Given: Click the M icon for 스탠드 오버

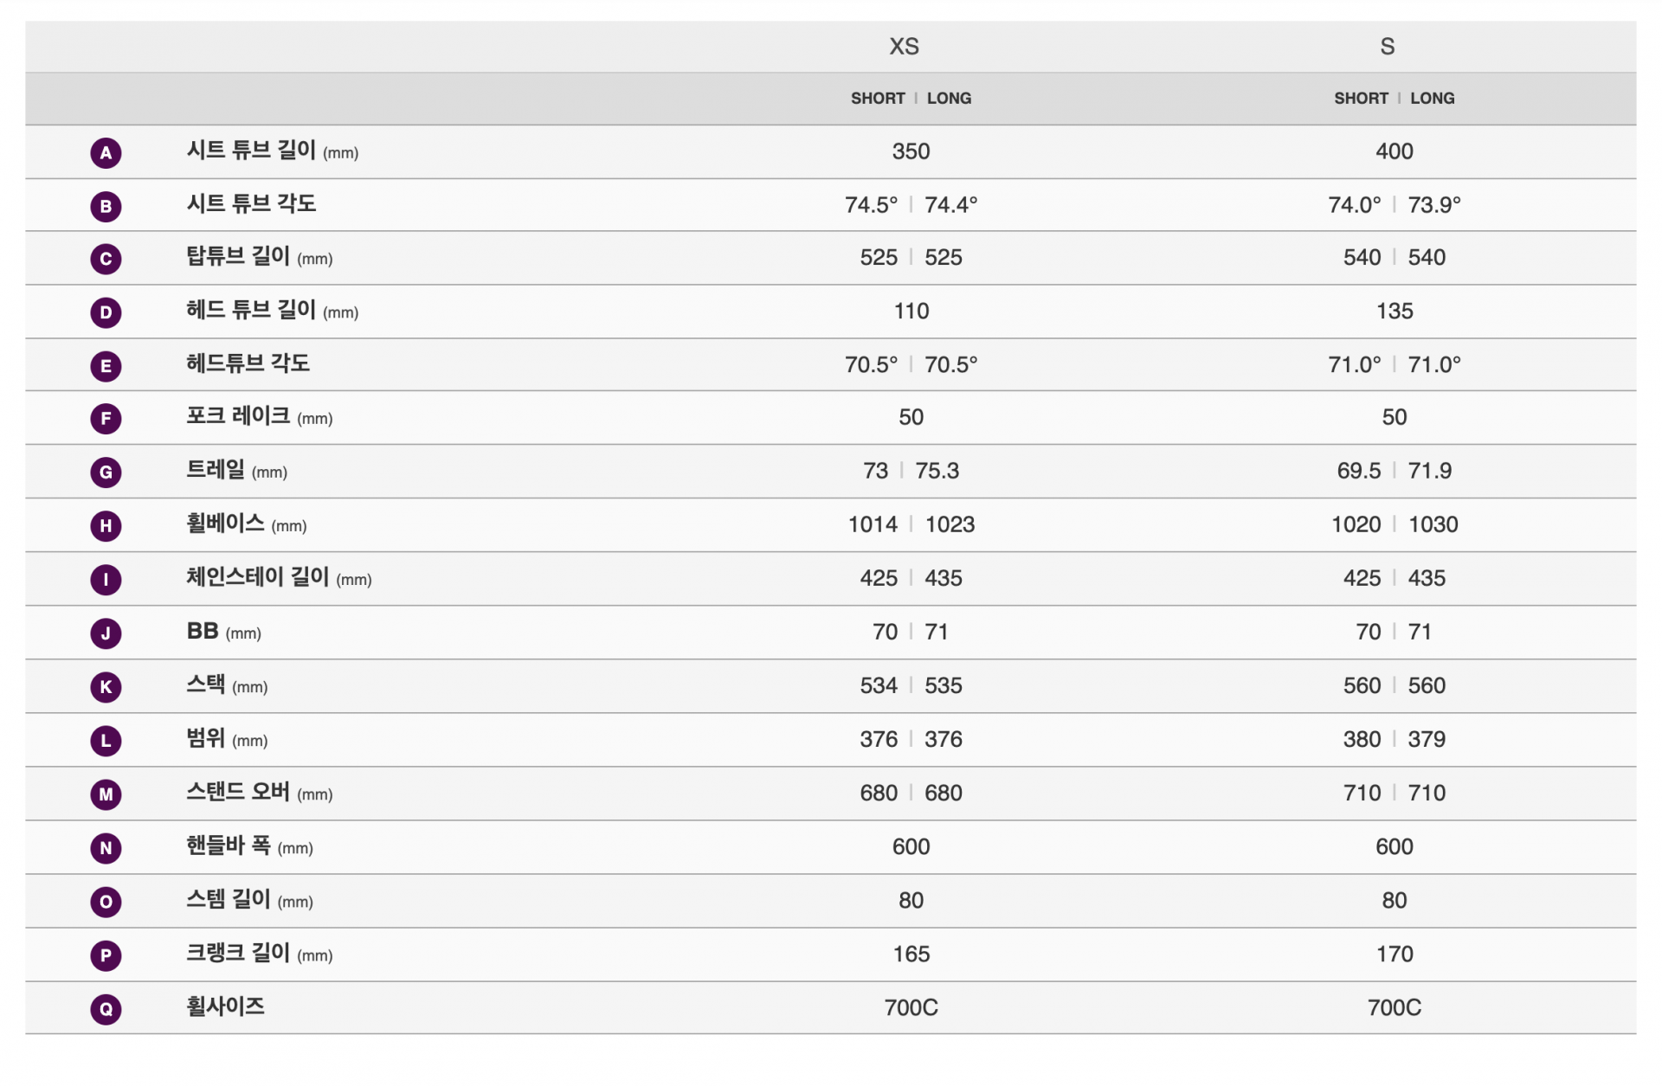Looking at the screenshot, I should click(106, 794).
